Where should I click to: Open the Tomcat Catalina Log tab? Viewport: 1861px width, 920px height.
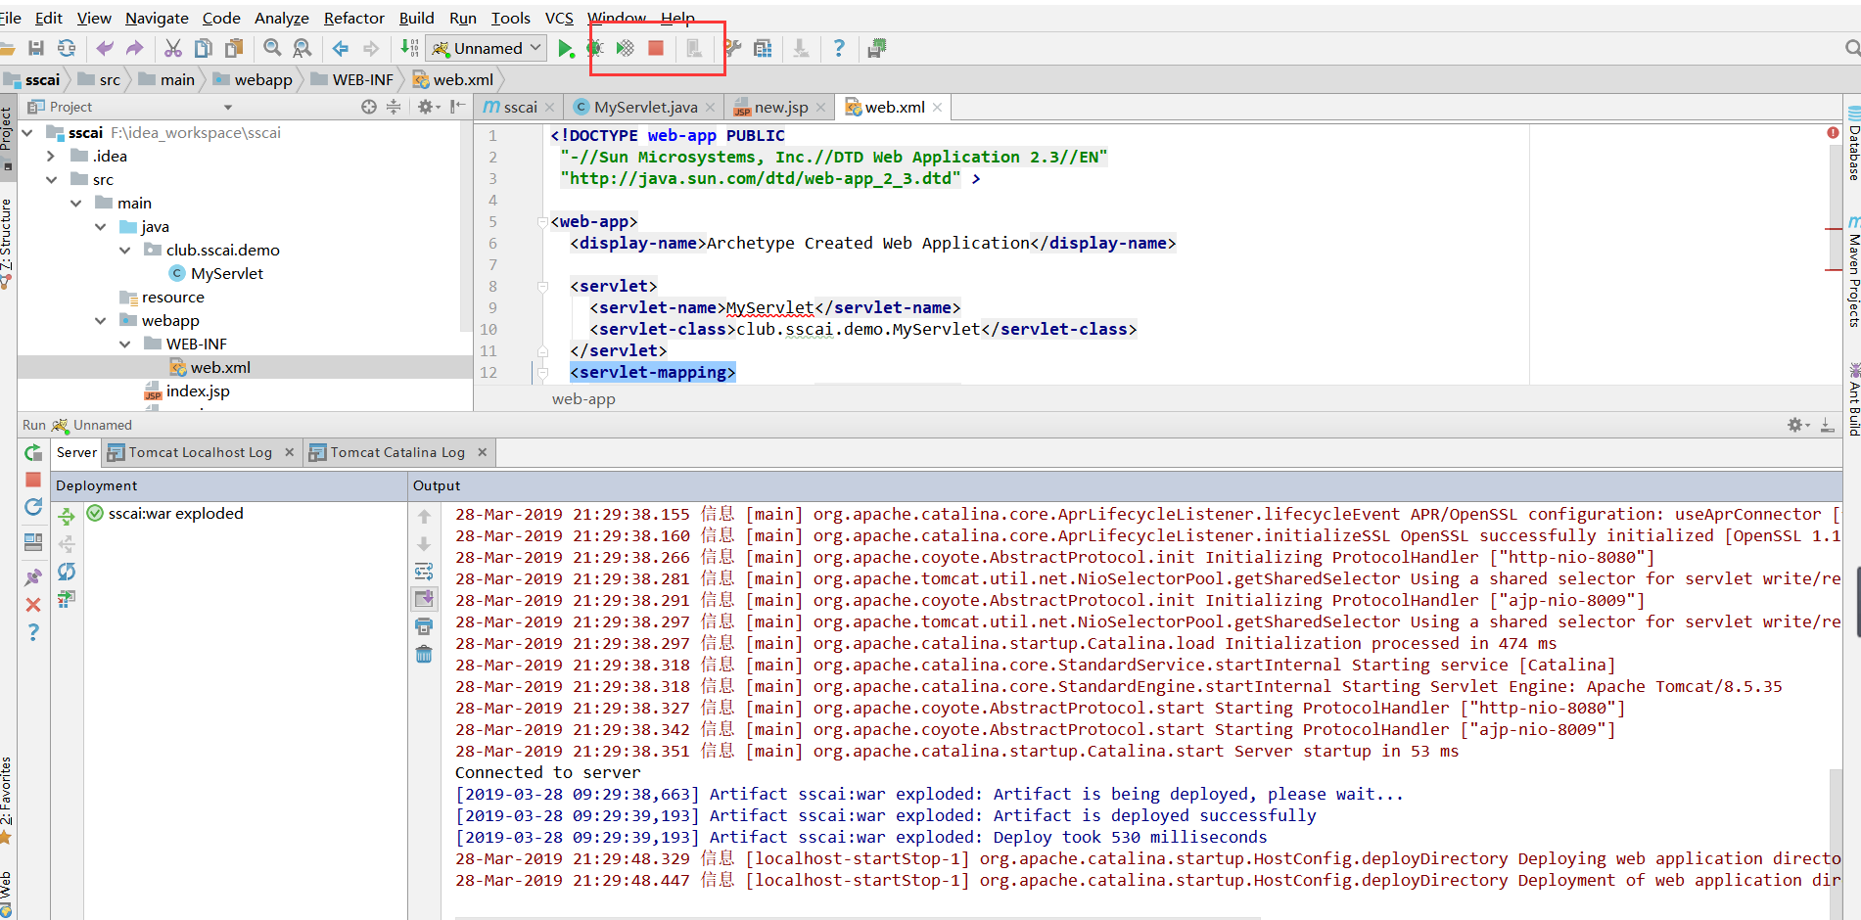(396, 453)
